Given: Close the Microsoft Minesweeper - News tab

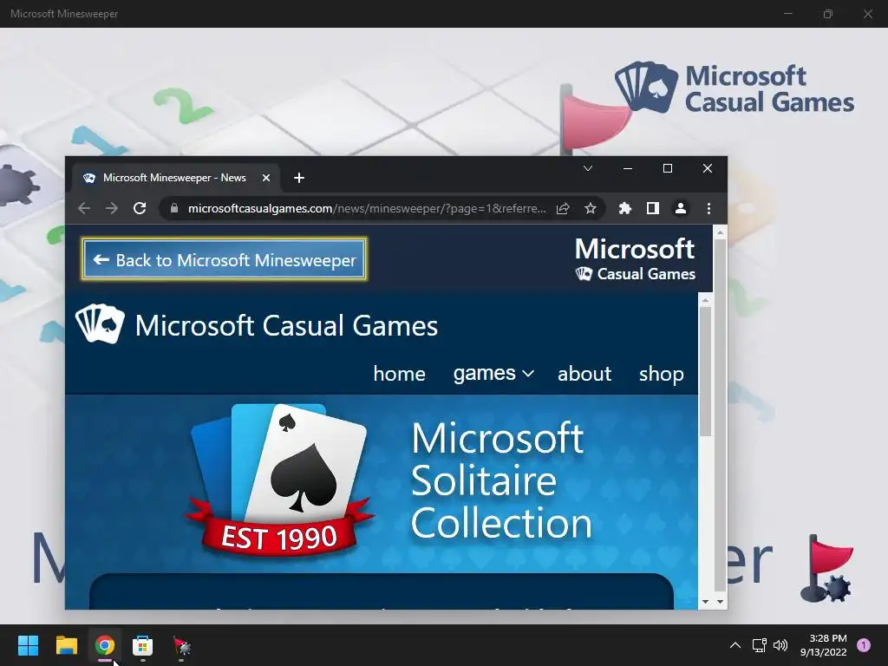Looking at the screenshot, I should pos(265,178).
